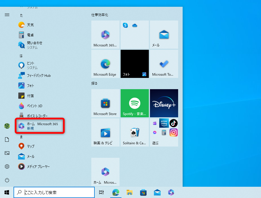Click TikTok icon in 遊ぶ folder
Image resolution: width=261 pixels, height=198 pixels.
[x=173, y=123]
